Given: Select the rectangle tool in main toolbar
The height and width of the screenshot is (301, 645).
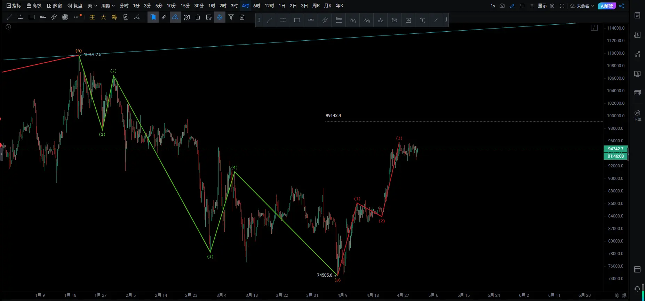Looking at the screenshot, I should (32, 17).
